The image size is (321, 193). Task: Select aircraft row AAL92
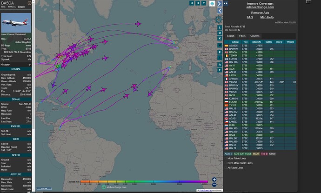(x=260, y=72)
